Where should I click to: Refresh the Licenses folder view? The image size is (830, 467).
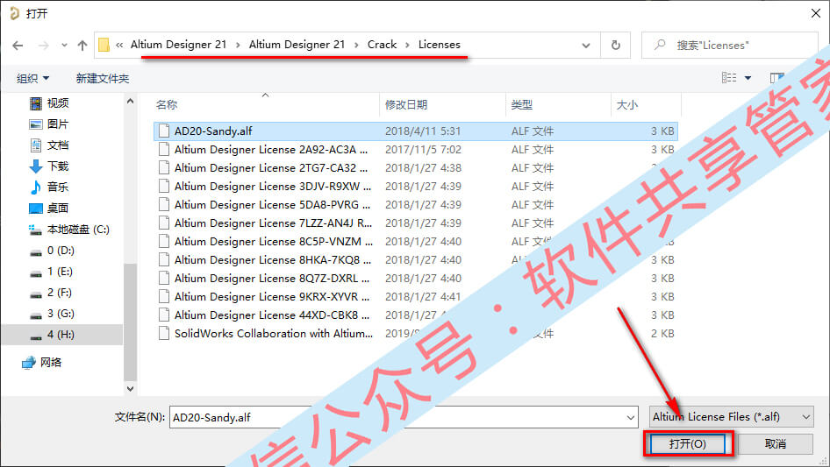[616, 45]
